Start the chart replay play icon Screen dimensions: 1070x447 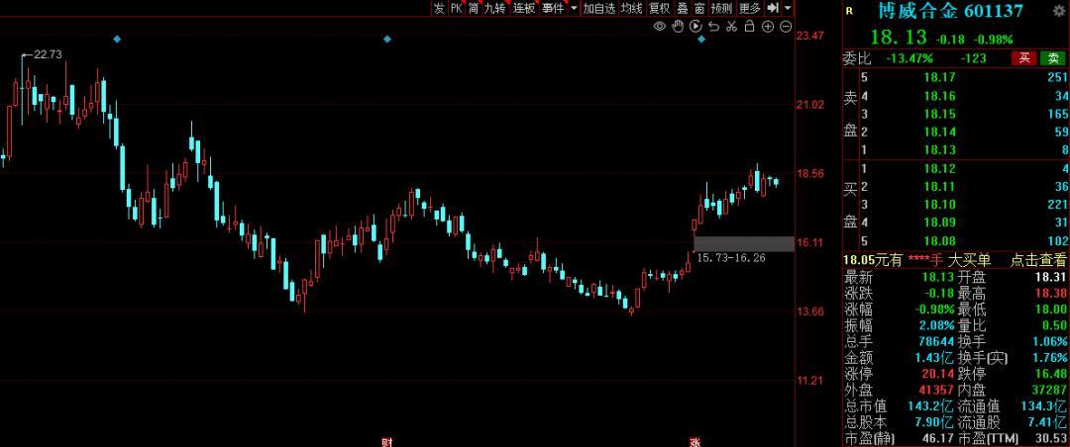coord(695,27)
